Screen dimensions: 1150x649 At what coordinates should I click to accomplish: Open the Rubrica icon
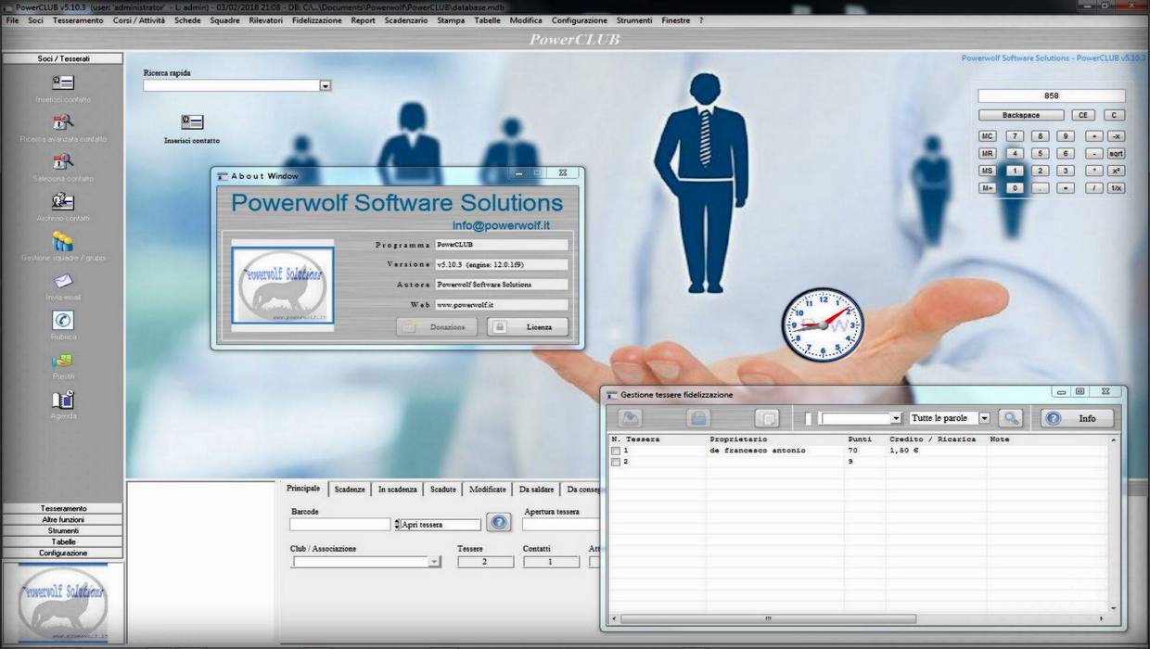[x=63, y=320]
